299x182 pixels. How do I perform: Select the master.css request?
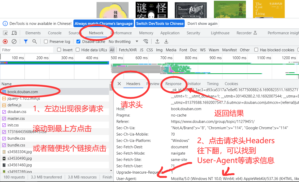pyautogui.click(x=55, y=119)
